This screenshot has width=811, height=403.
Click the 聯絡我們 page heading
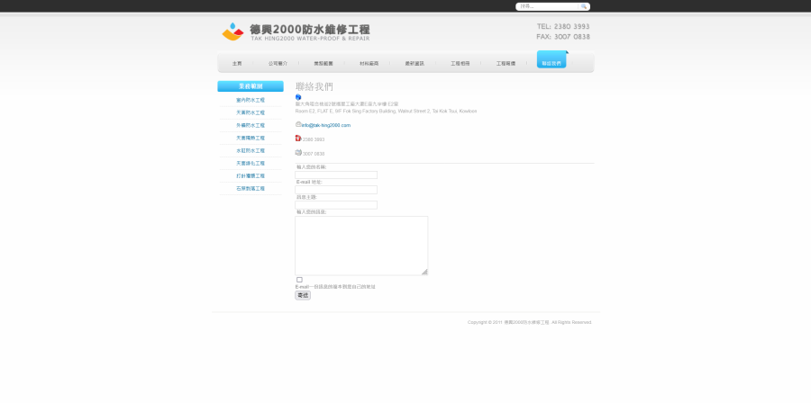pos(314,86)
